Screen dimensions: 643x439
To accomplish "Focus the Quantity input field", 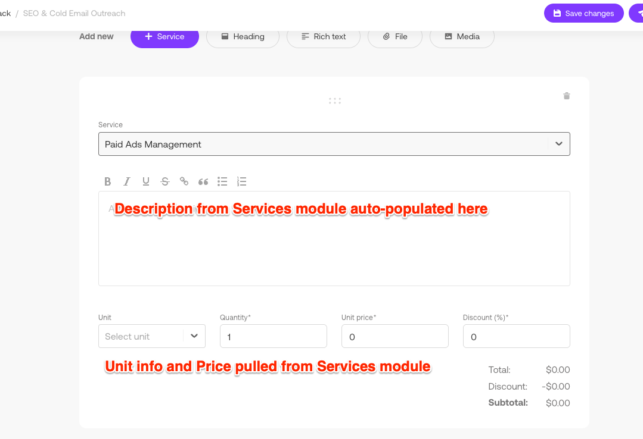I will click(x=273, y=336).
